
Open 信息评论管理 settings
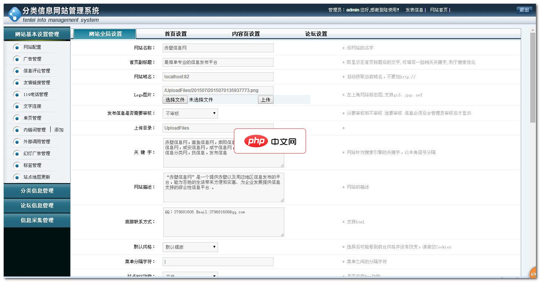35,70
